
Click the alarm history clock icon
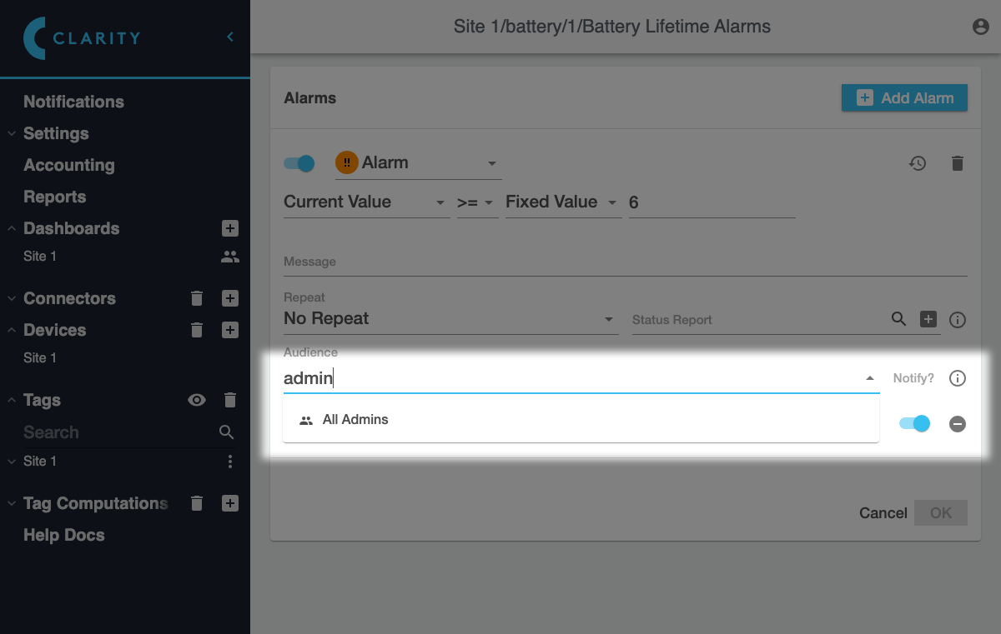918,163
